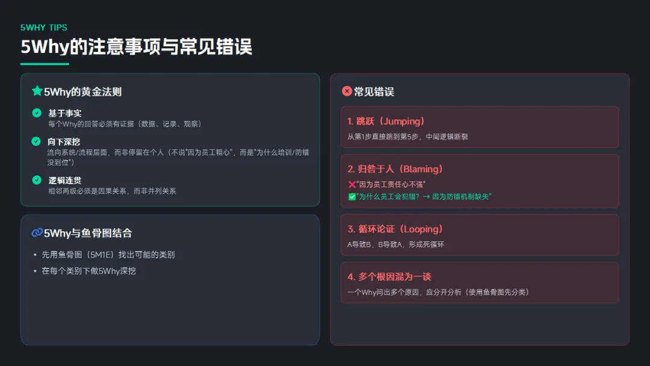
Task: Click the red cross mark before "因为员工责任心不强"
Action: click(352, 184)
